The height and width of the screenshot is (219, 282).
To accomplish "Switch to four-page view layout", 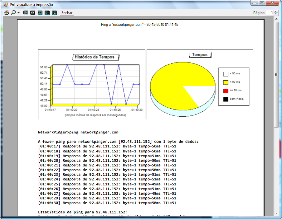I will pos(47,13).
